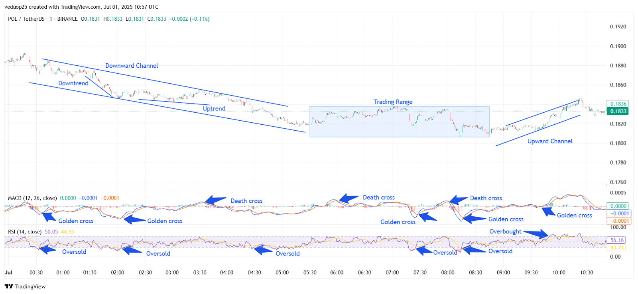Click the 03:00 time axis label

click(172, 272)
